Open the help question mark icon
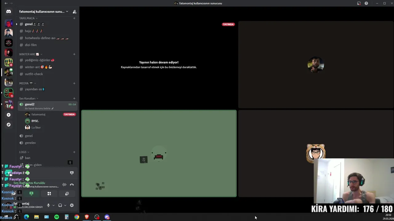This screenshot has width=394, height=221. (366, 3)
